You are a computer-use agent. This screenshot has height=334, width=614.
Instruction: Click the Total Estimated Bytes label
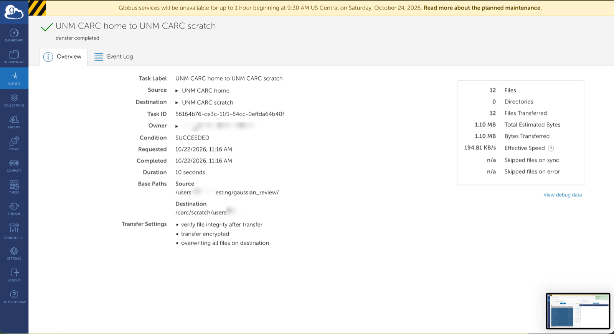point(532,125)
